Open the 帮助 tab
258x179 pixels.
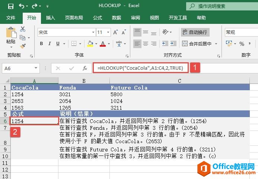[201, 18]
